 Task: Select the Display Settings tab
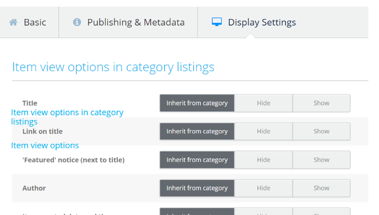click(x=283, y=22)
